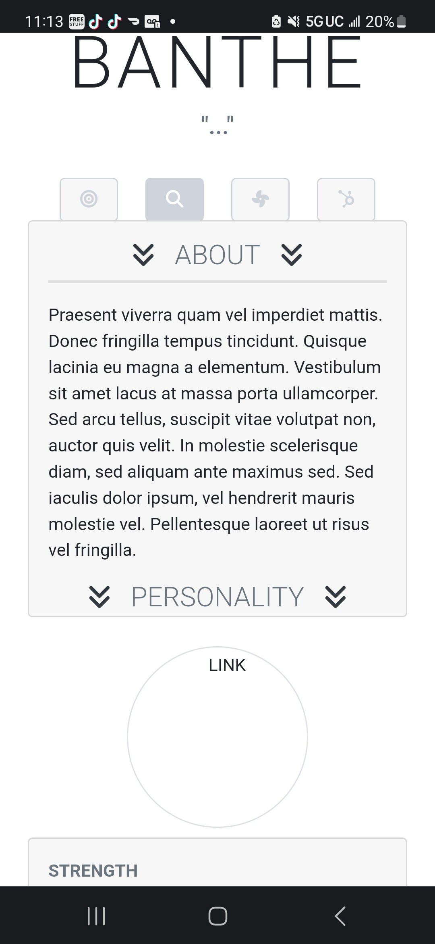Open the LINK text in circle
The height and width of the screenshot is (944, 435).
tap(227, 665)
